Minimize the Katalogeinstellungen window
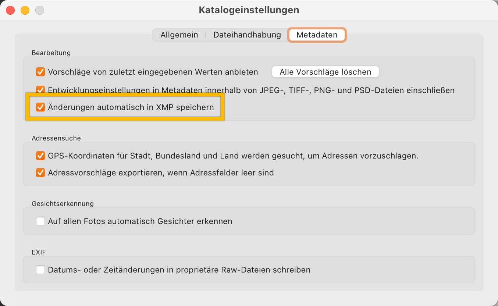This screenshot has width=498, height=306. point(25,10)
